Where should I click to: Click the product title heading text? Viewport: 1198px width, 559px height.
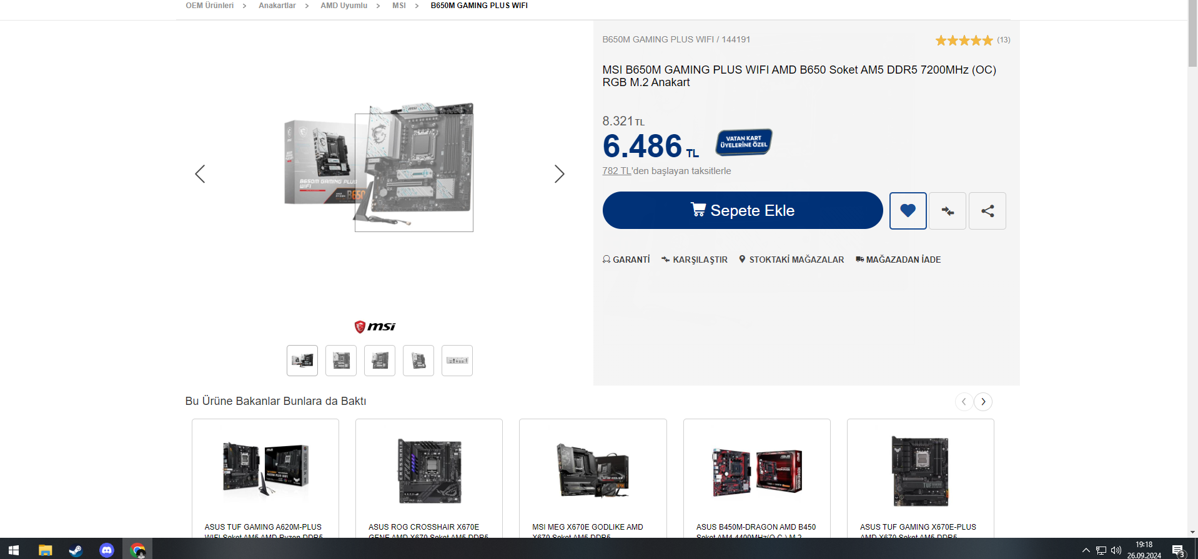tap(799, 76)
